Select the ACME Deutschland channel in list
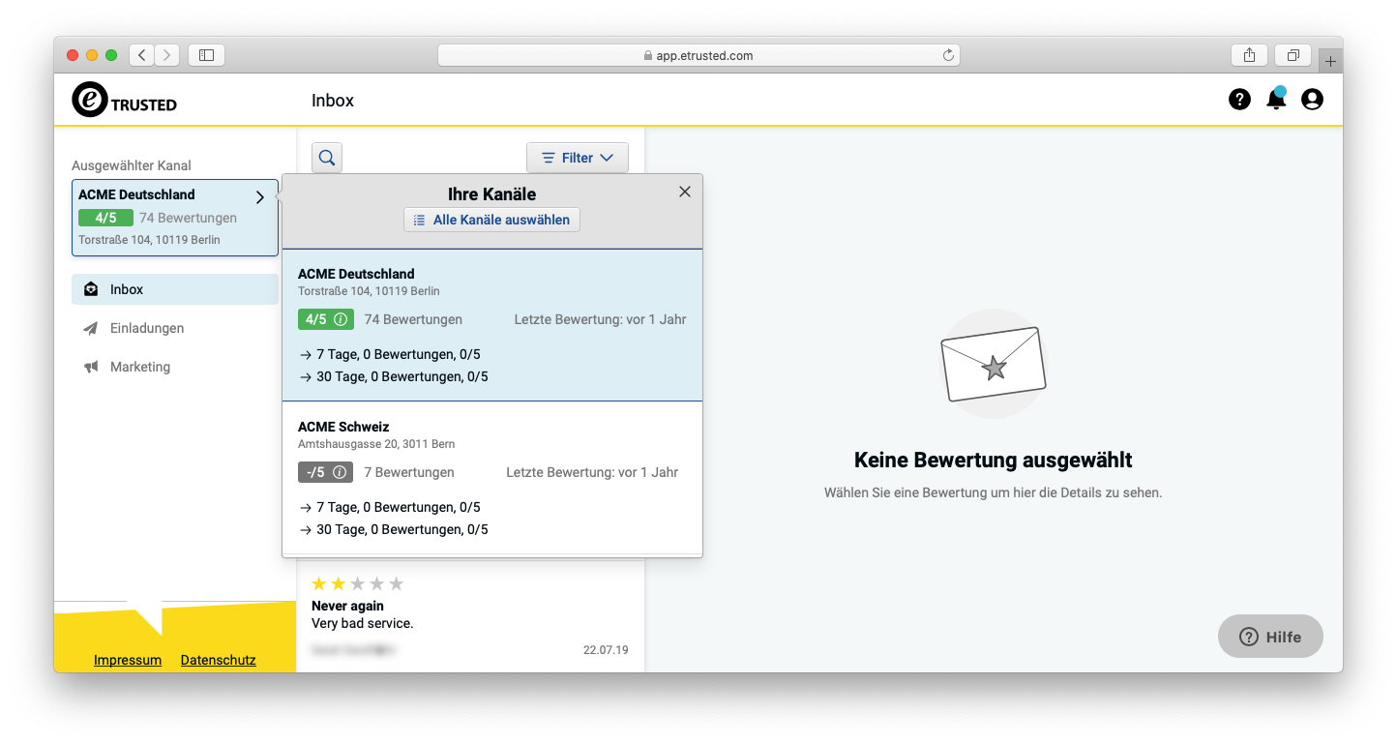Viewport: 1397px width, 744px height. click(492, 325)
